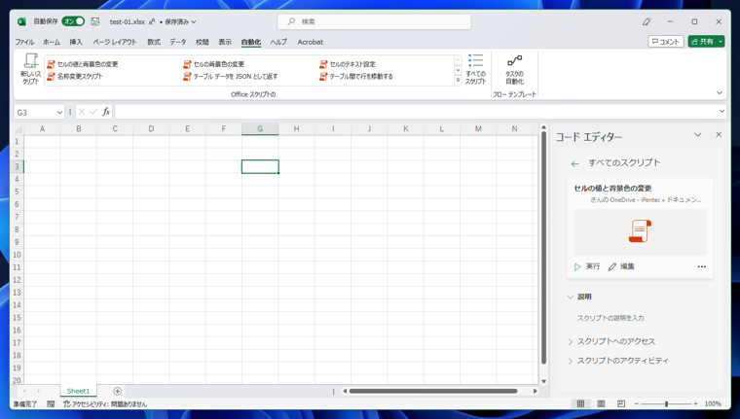The image size is (740, 419).
Task: Collapse the ribbon with chevron
Action: (x=720, y=93)
